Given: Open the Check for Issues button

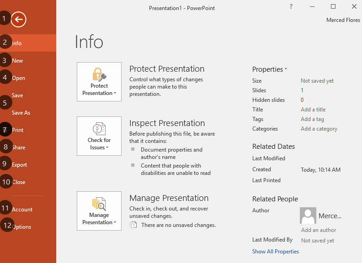Looking at the screenshot, I should point(99,136).
